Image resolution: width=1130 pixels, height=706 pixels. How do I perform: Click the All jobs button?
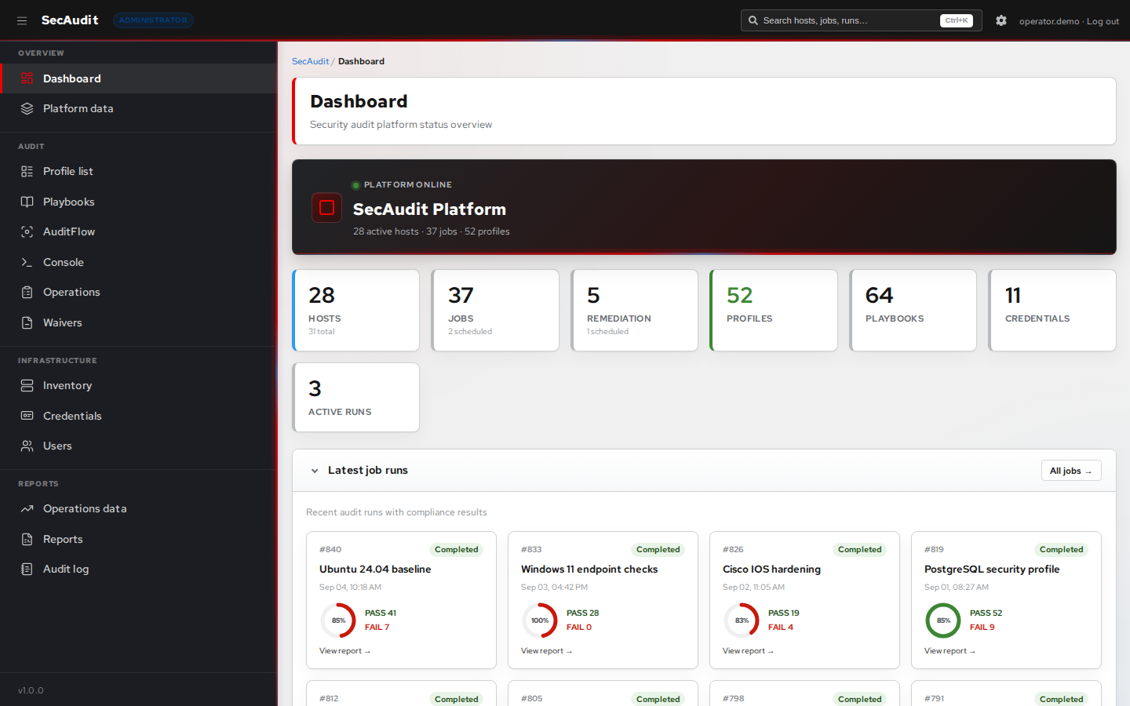coord(1070,471)
